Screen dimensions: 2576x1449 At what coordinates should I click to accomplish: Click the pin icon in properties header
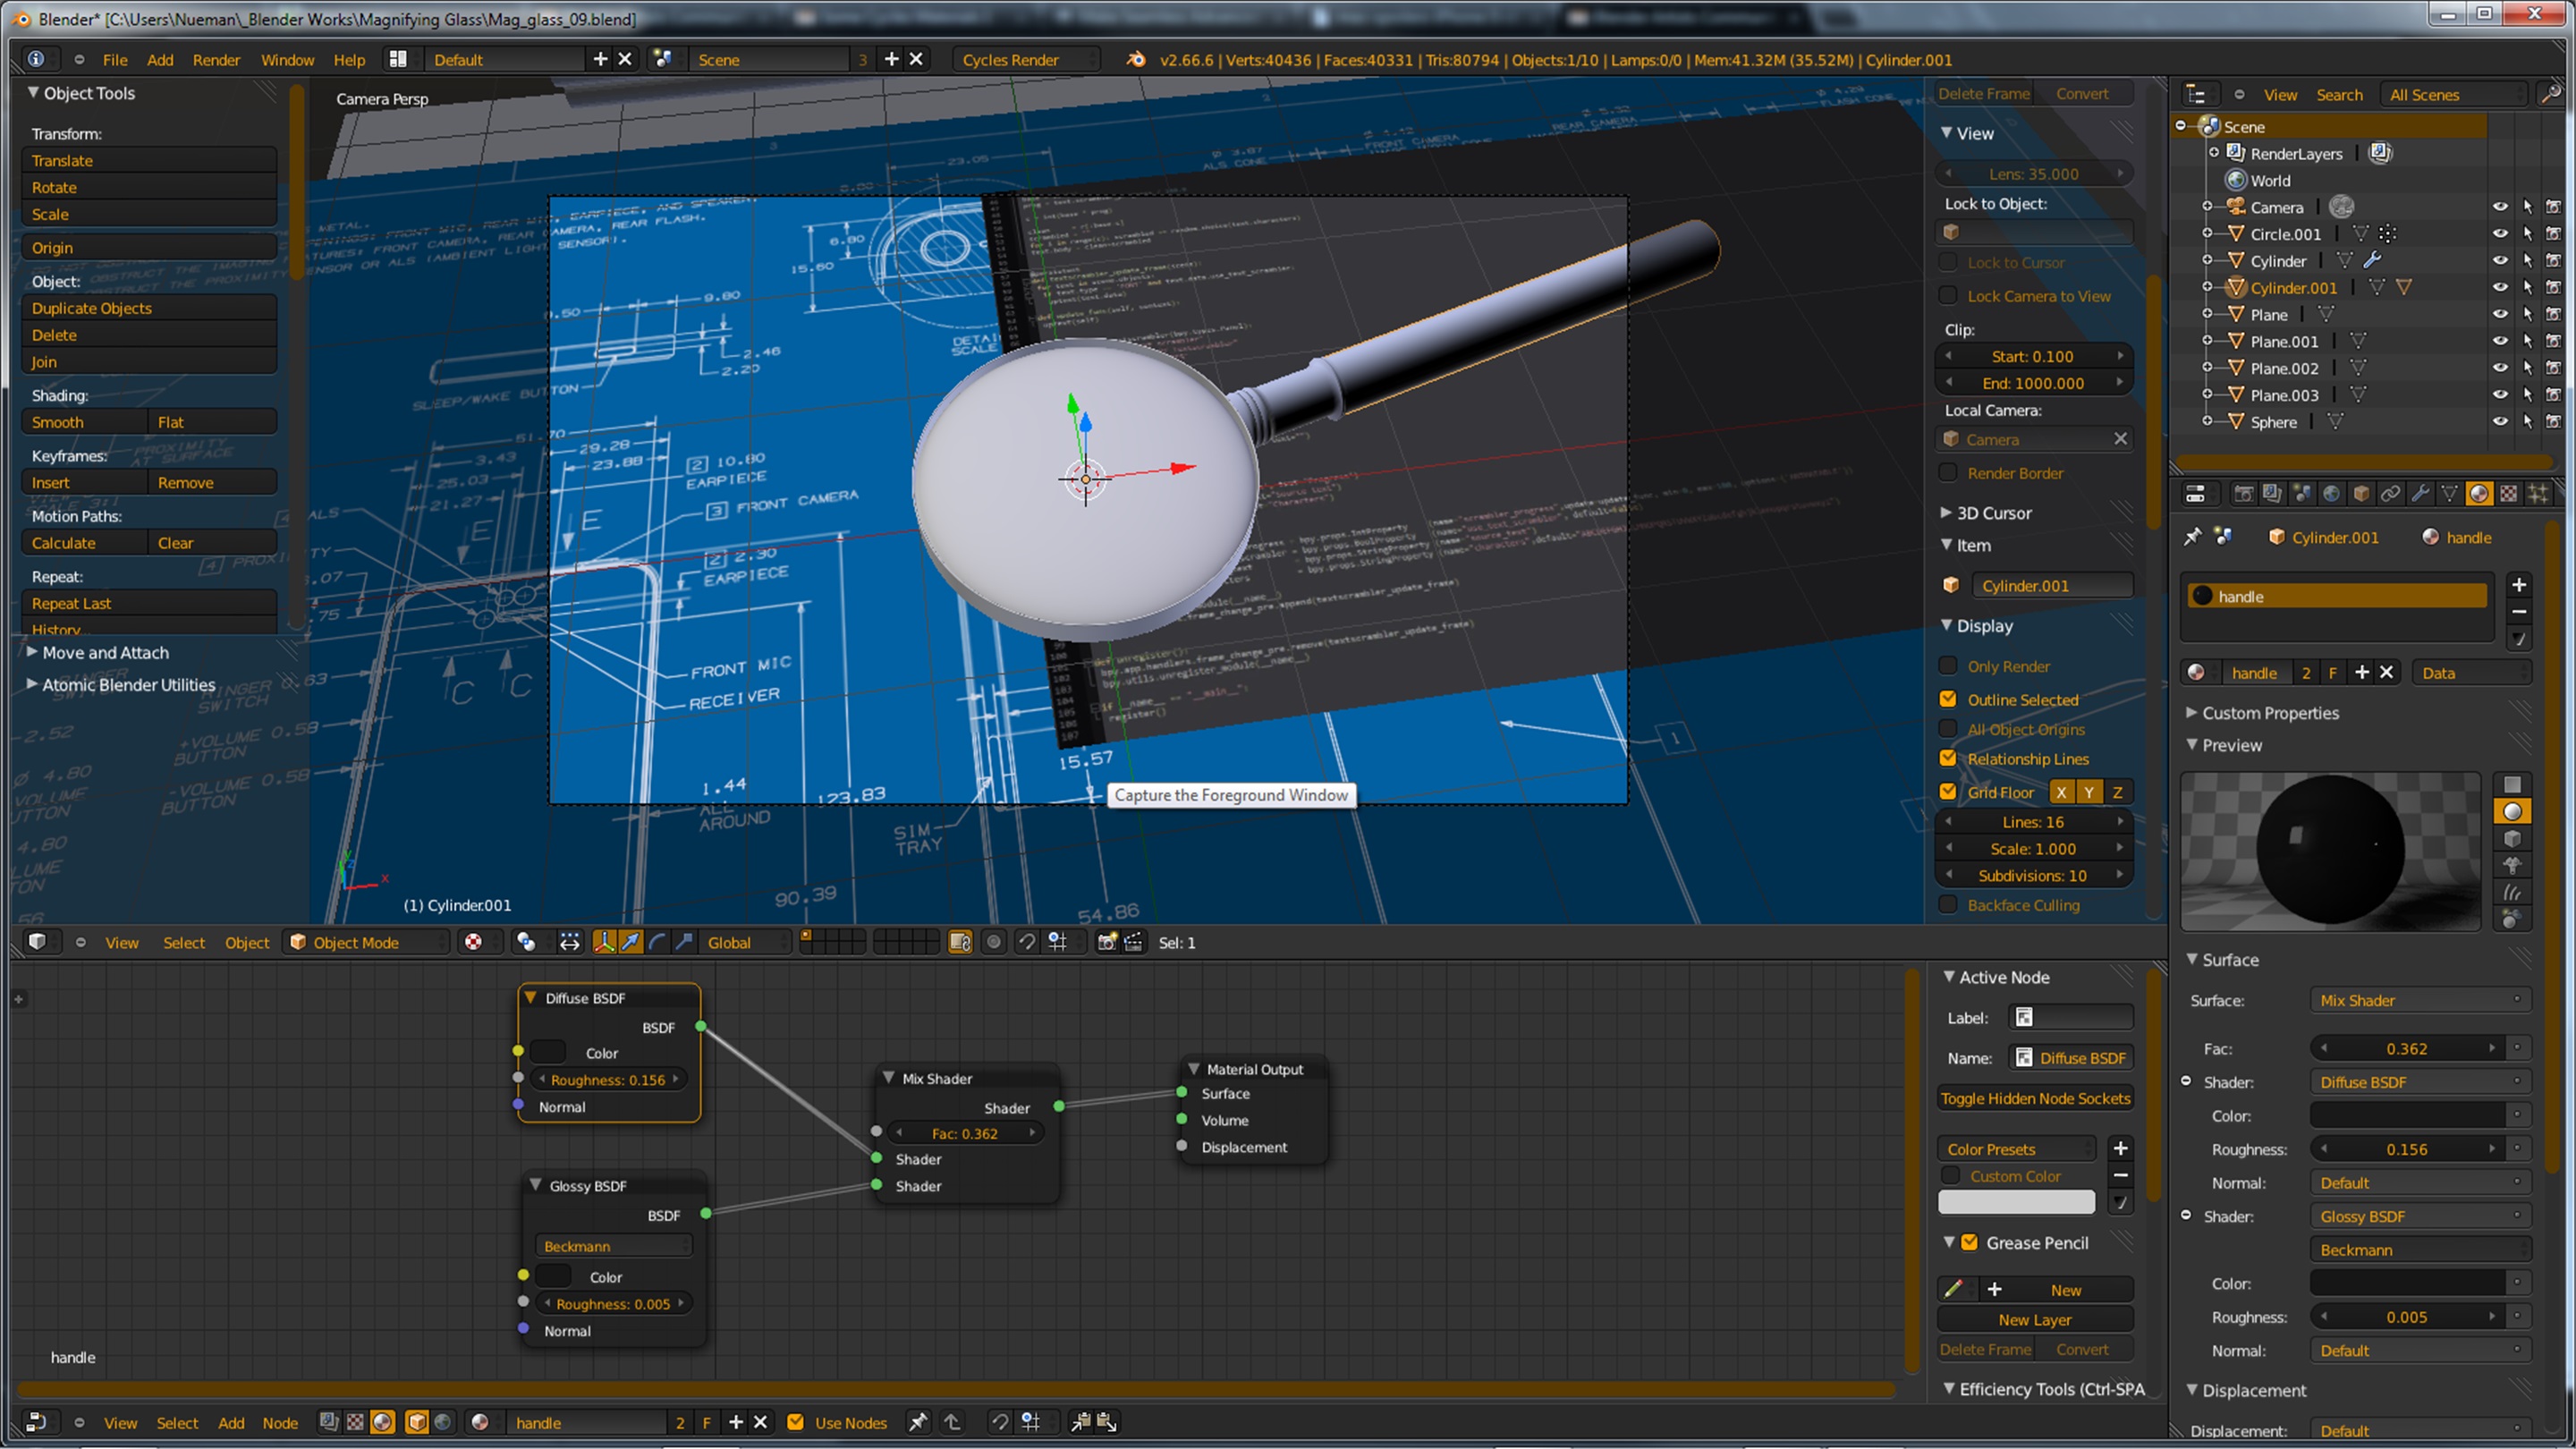pos(2192,537)
